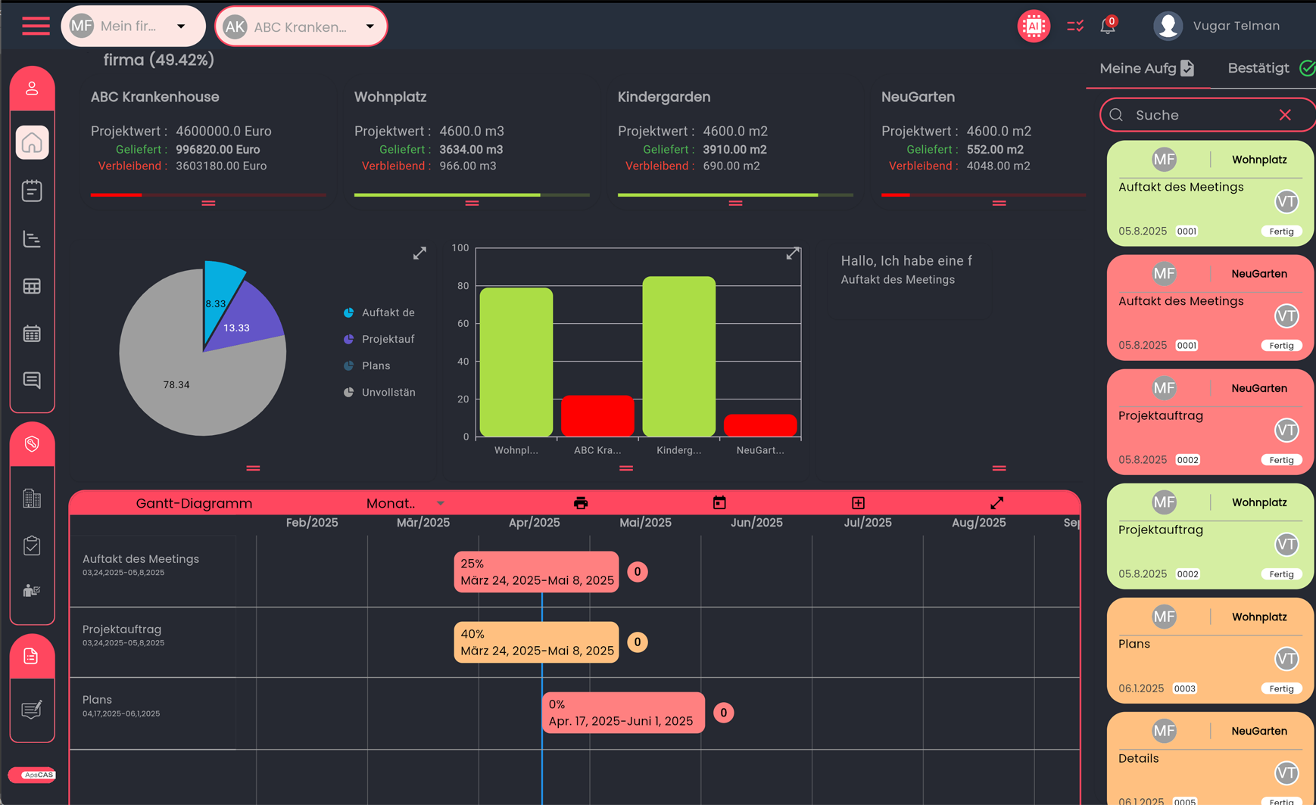
Task: Open the Mein firma company dropdown
Action: [x=133, y=26]
